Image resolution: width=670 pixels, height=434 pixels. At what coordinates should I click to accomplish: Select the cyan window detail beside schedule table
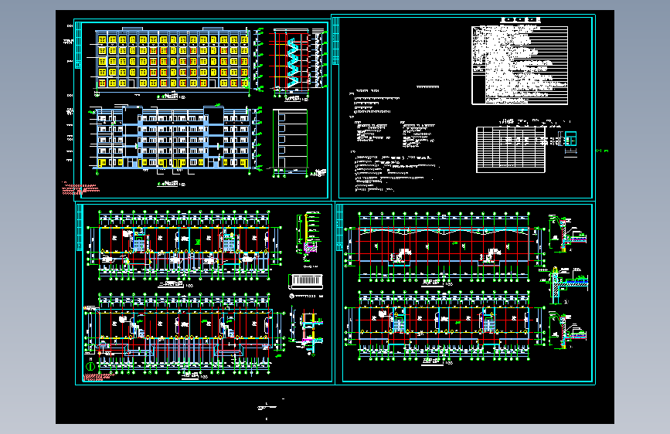coord(570,139)
